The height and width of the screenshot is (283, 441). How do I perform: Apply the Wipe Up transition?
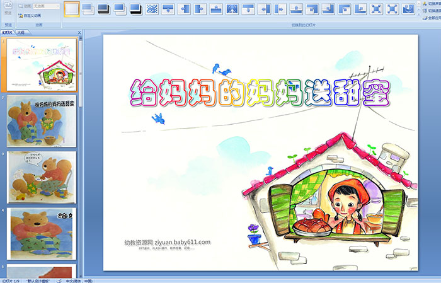pos(216,9)
